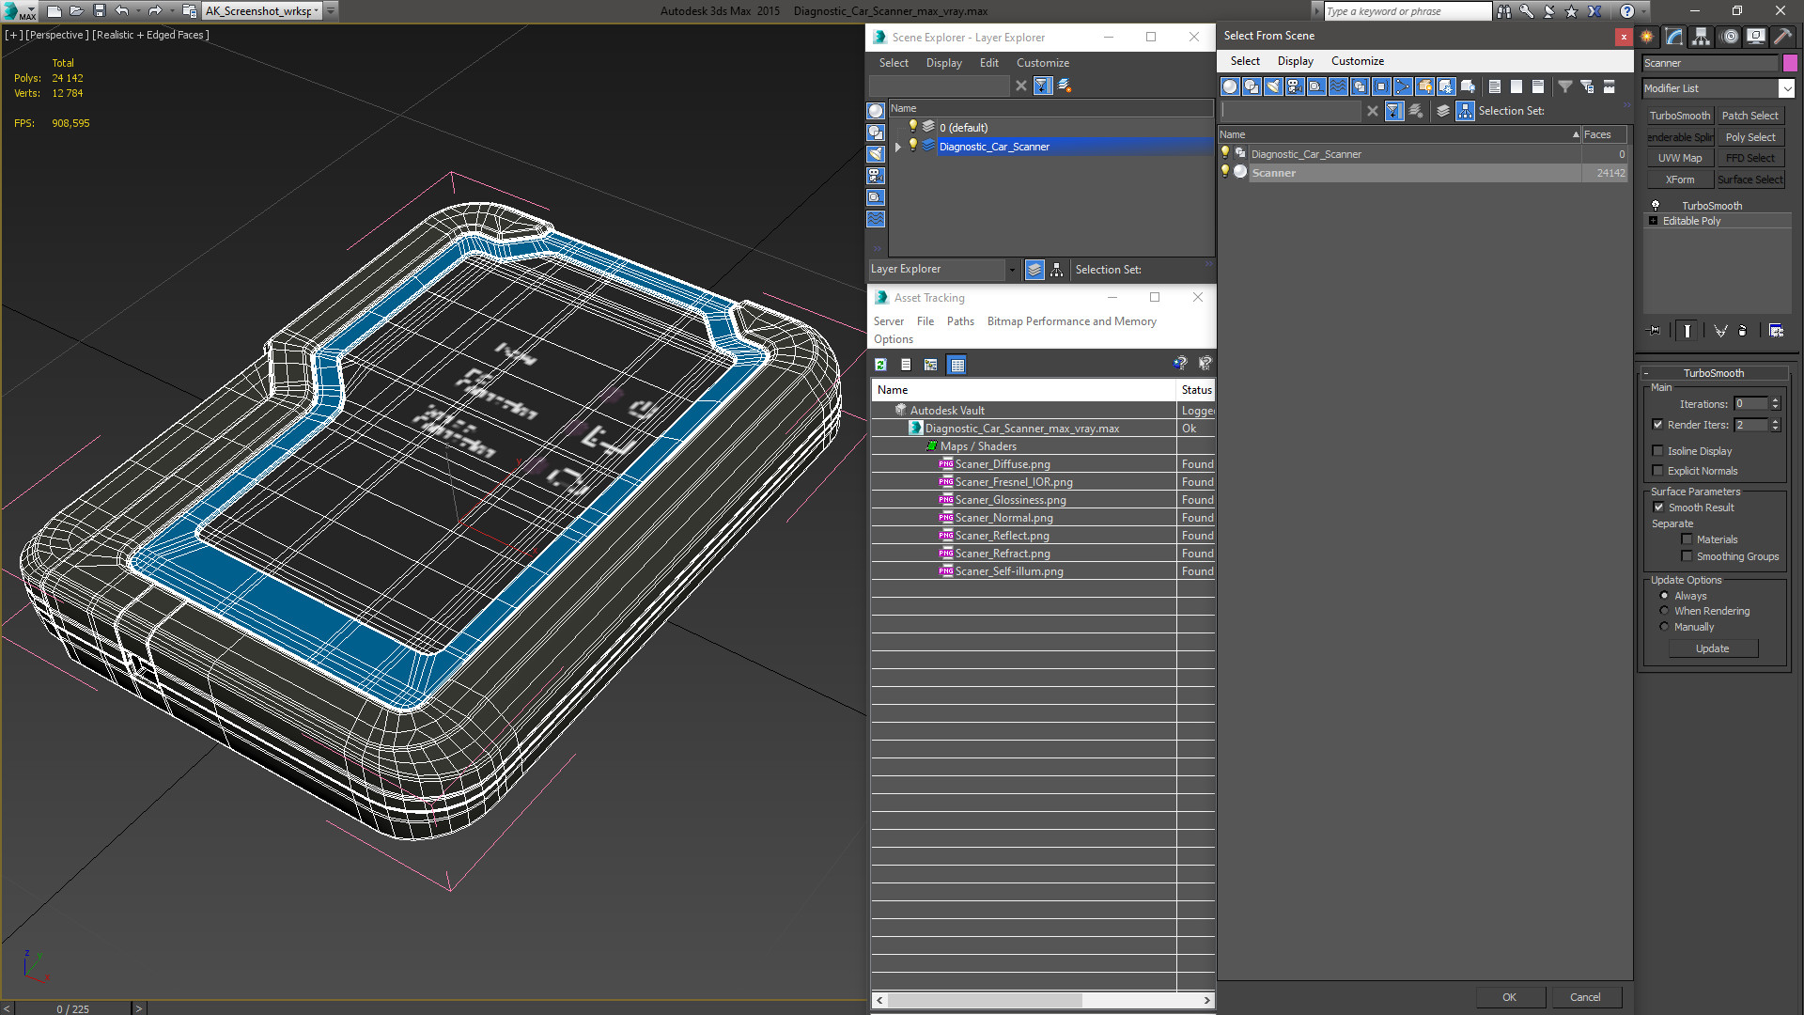Open Display menu in Select From Scene
Viewport: 1804px width, 1015px height.
pos(1295,61)
